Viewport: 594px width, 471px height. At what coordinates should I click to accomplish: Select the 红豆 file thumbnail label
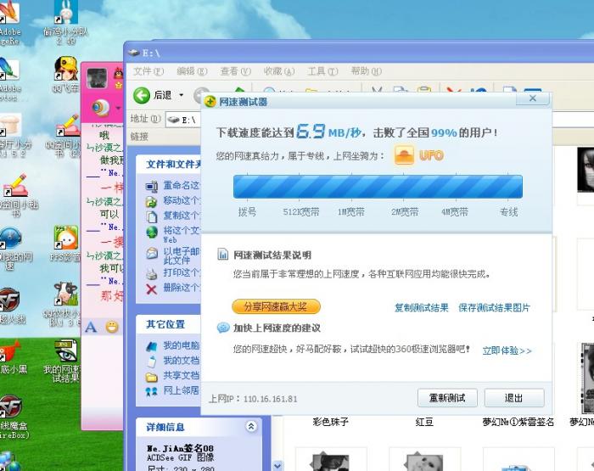[424, 422]
